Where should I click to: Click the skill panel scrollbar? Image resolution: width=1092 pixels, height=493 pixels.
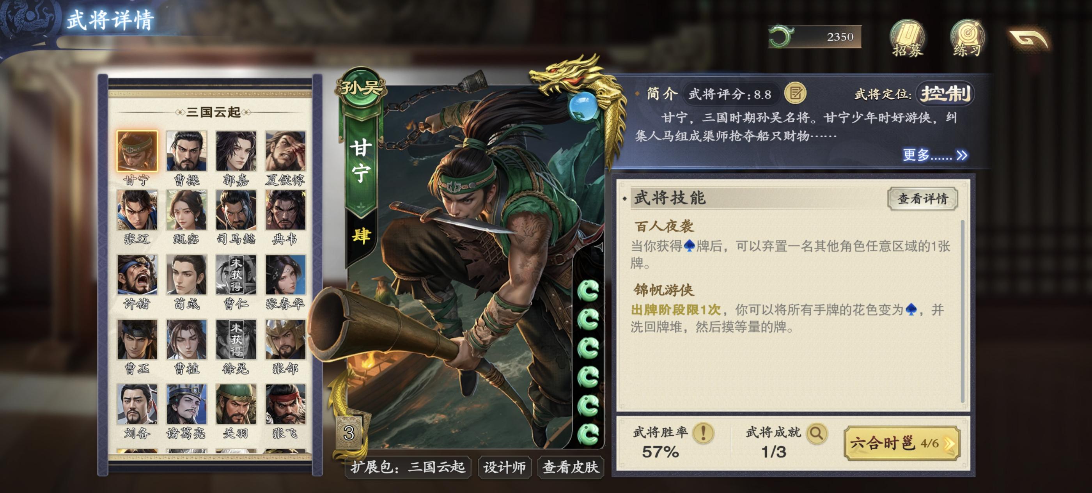[x=962, y=311]
